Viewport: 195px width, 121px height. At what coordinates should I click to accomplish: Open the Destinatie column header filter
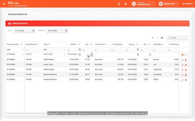163,44
